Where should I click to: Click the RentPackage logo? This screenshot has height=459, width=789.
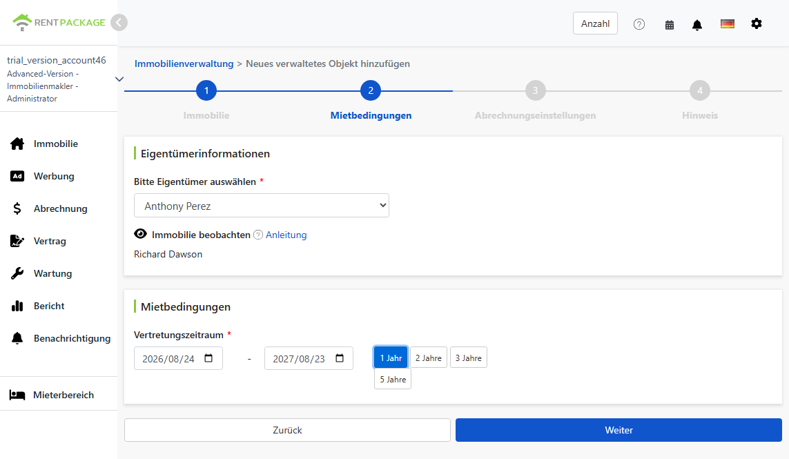(x=59, y=22)
